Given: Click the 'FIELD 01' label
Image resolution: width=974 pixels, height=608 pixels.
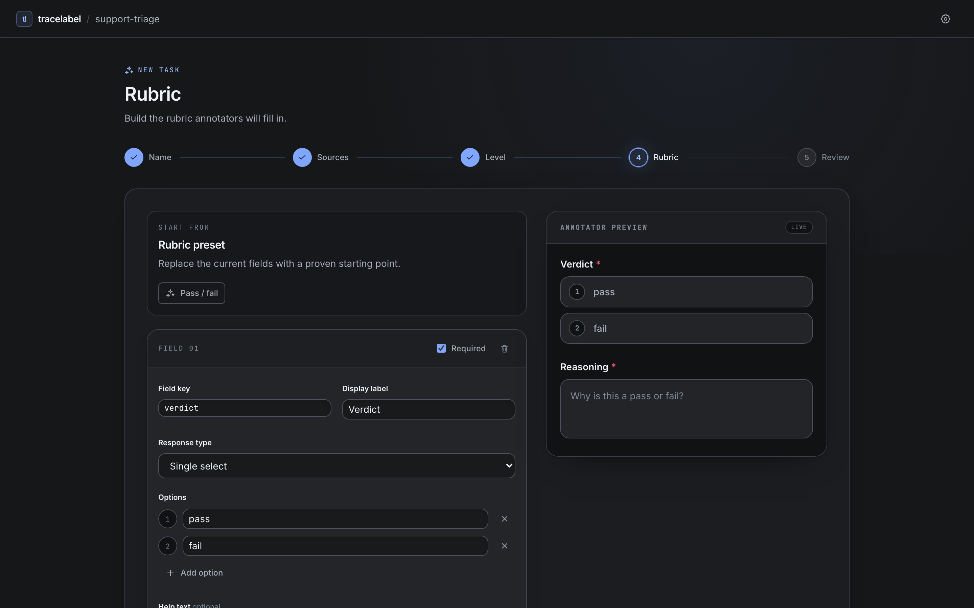Looking at the screenshot, I should point(178,348).
